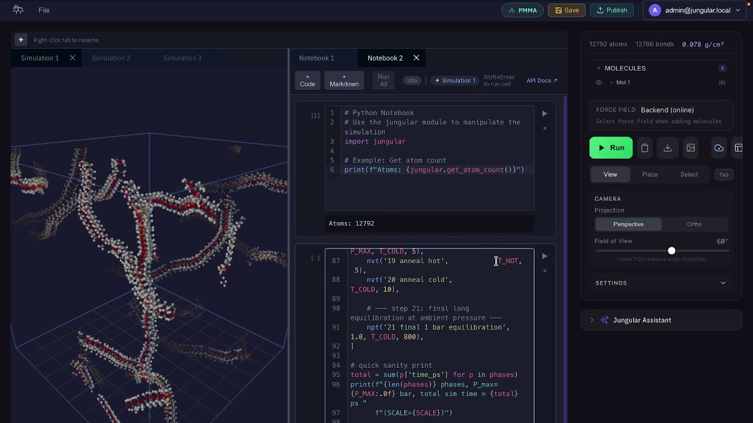
Task: Expand the Mol 1 tree item
Action: click(x=612, y=83)
